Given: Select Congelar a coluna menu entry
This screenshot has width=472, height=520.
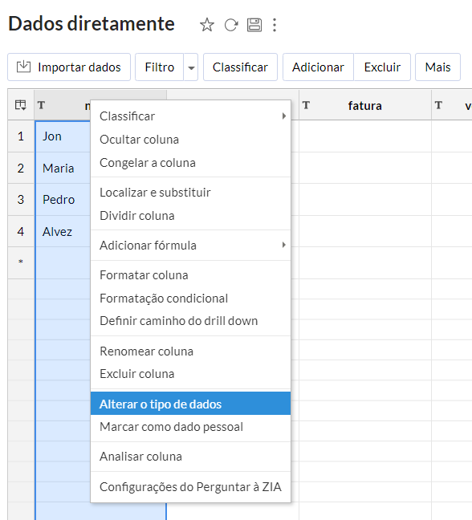Looking at the screenshot, I should click(x=190, y=163).
